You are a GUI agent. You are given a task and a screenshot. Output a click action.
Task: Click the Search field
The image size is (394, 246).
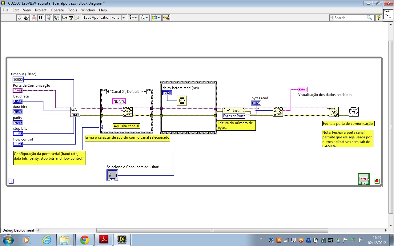click(349, 18)
